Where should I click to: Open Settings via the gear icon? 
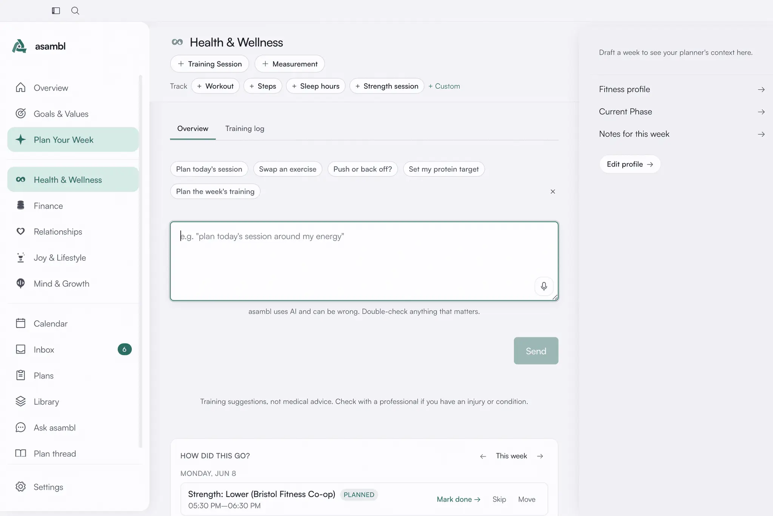[x=21, y=487]
